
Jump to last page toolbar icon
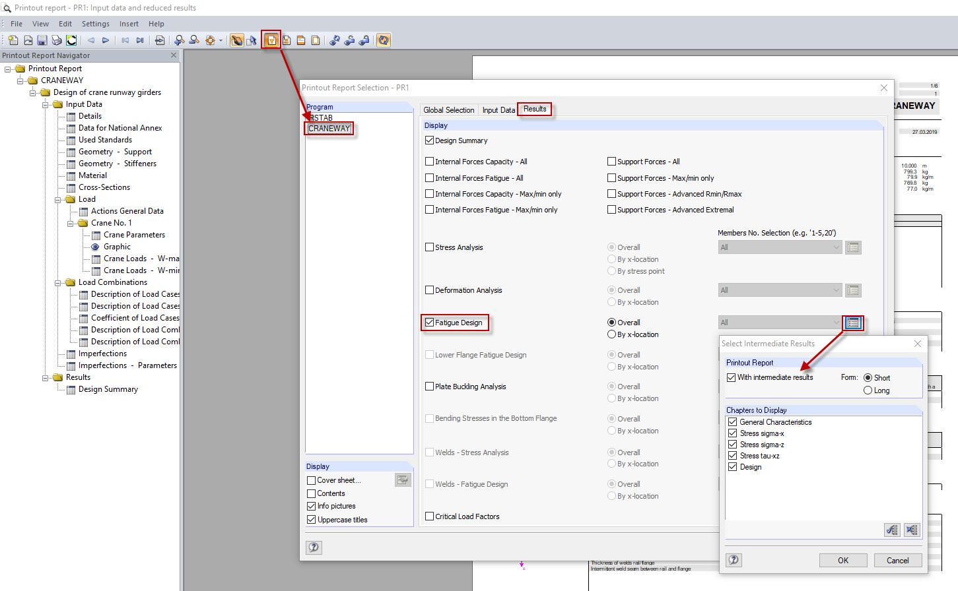140,40
